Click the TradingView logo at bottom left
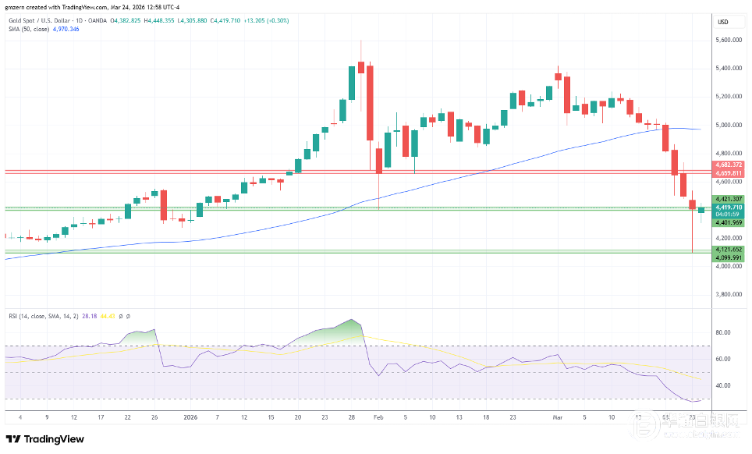This screenshot has width=752, height=454. [x=45, y=439]
